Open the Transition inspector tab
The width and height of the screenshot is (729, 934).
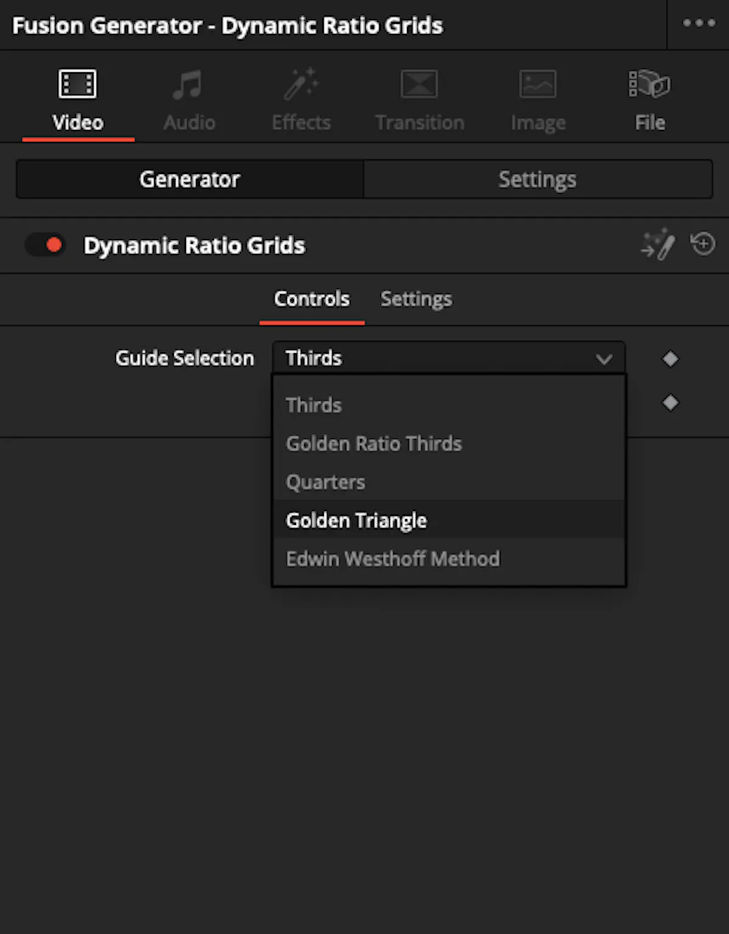point(420,100)
